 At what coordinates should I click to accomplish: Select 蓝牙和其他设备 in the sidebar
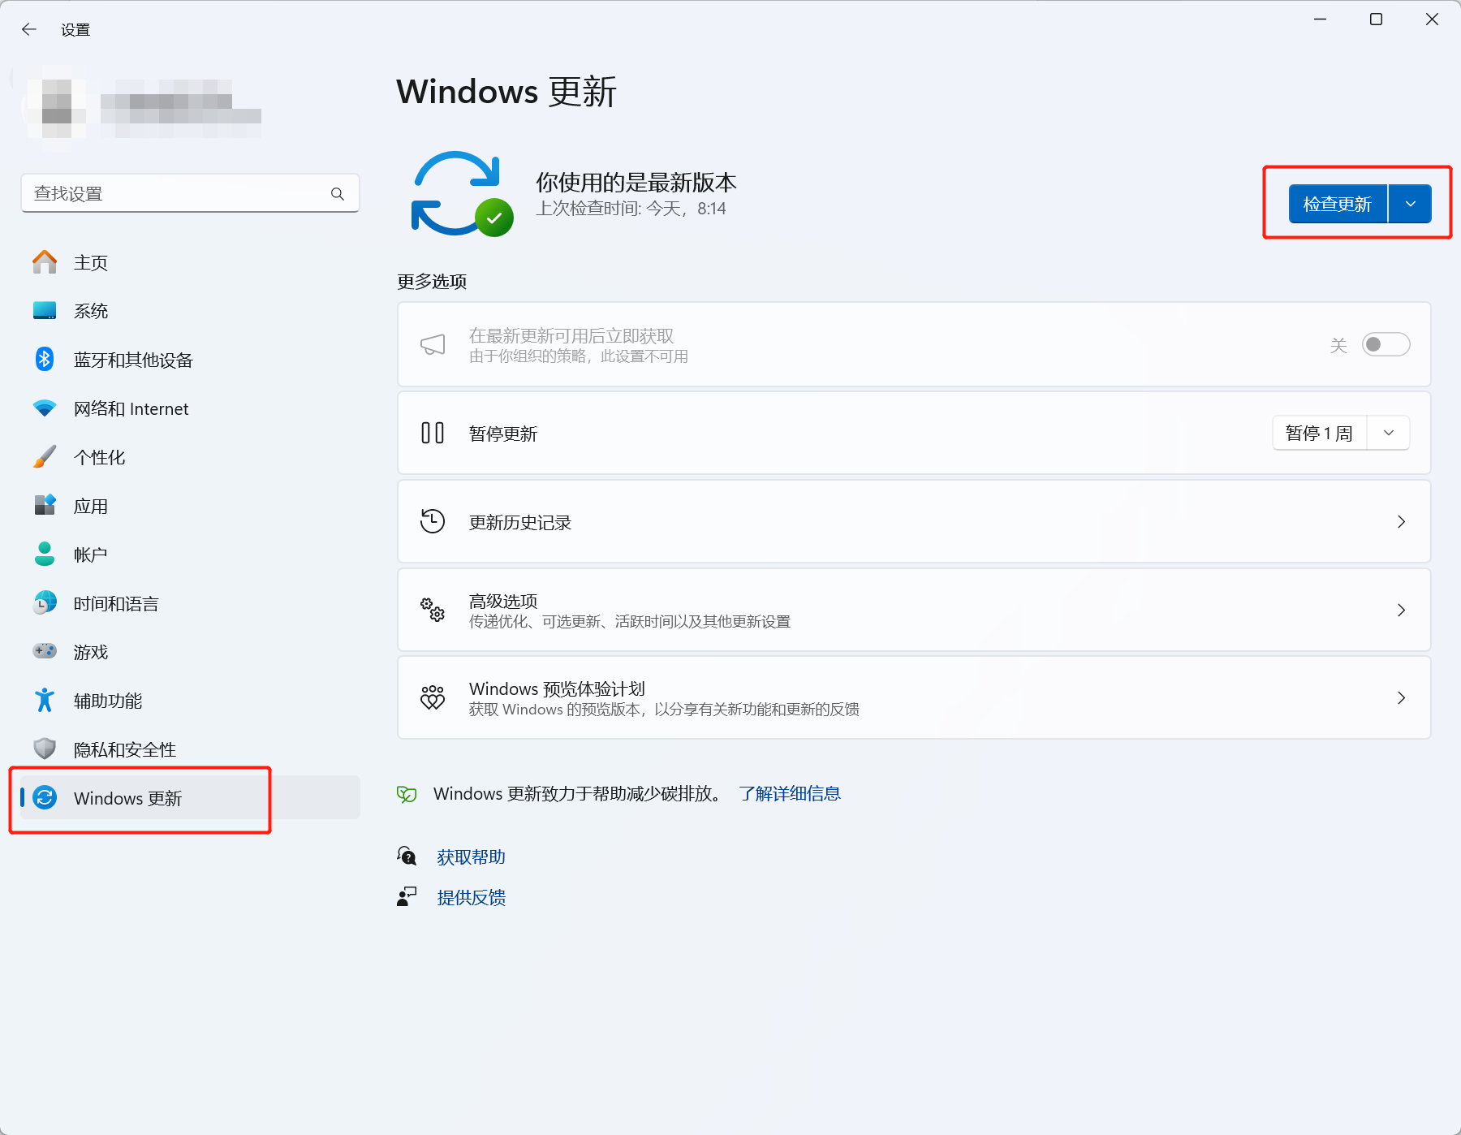(190, 360)
